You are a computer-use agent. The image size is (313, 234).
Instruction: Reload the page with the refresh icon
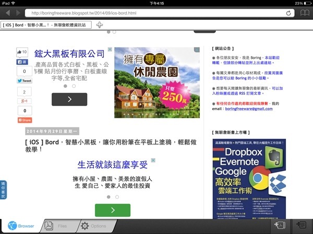tap(288, 13)
